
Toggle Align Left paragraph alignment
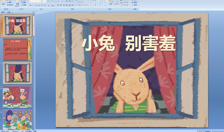click(x=58, y=5)
